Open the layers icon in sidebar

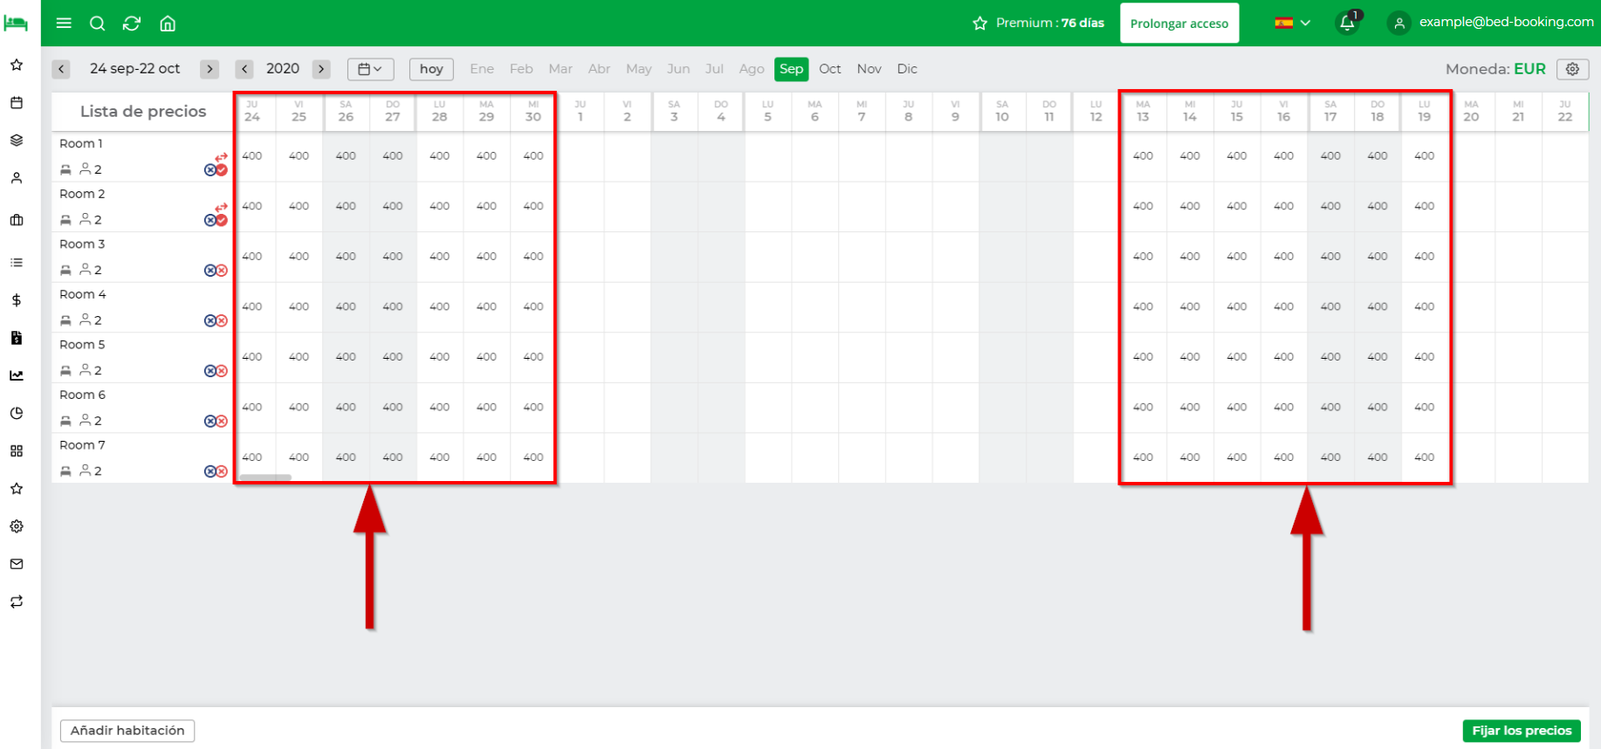click(x=17, y=140)
